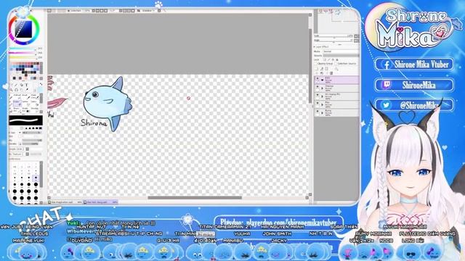The image size is (465, 261).
Task: Select the lasso selection tool
Action: pos(16,85)
